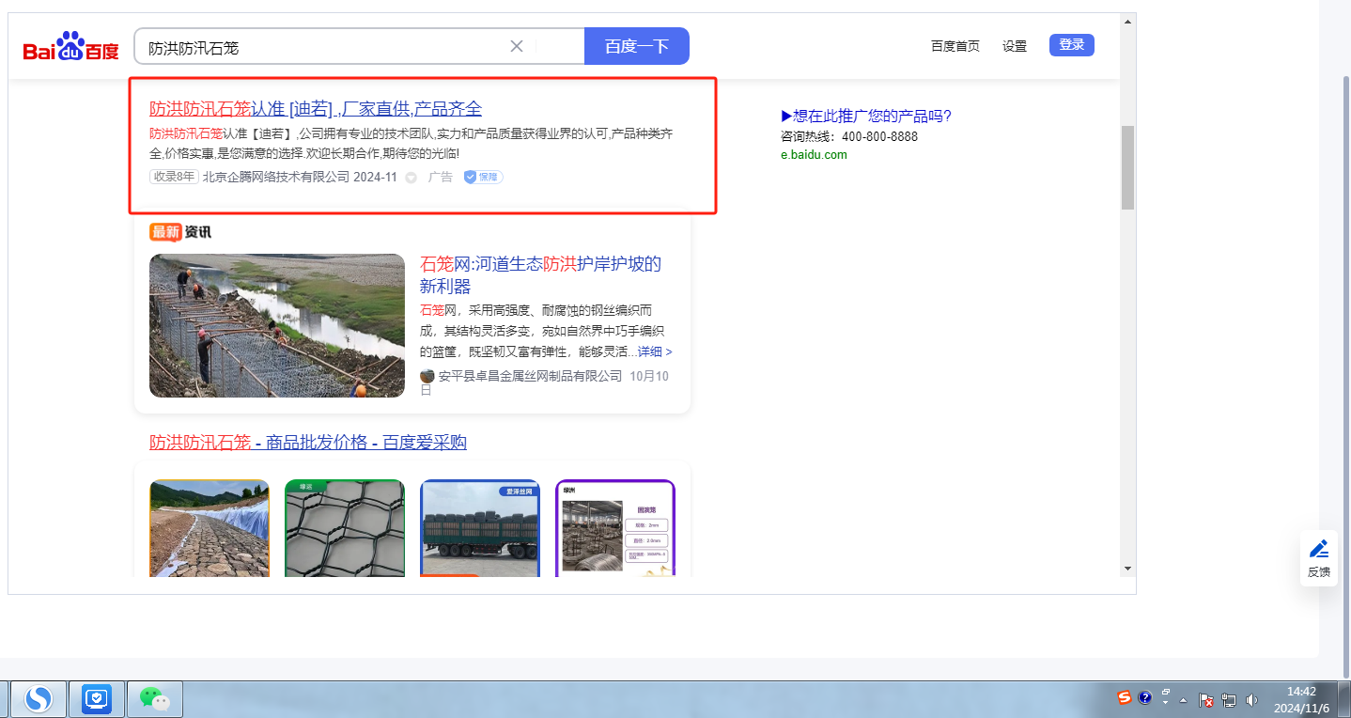The height and width of the screenshot is (718, 1351).
Task: Click the Baidu logo
Action: pos(71,47)
